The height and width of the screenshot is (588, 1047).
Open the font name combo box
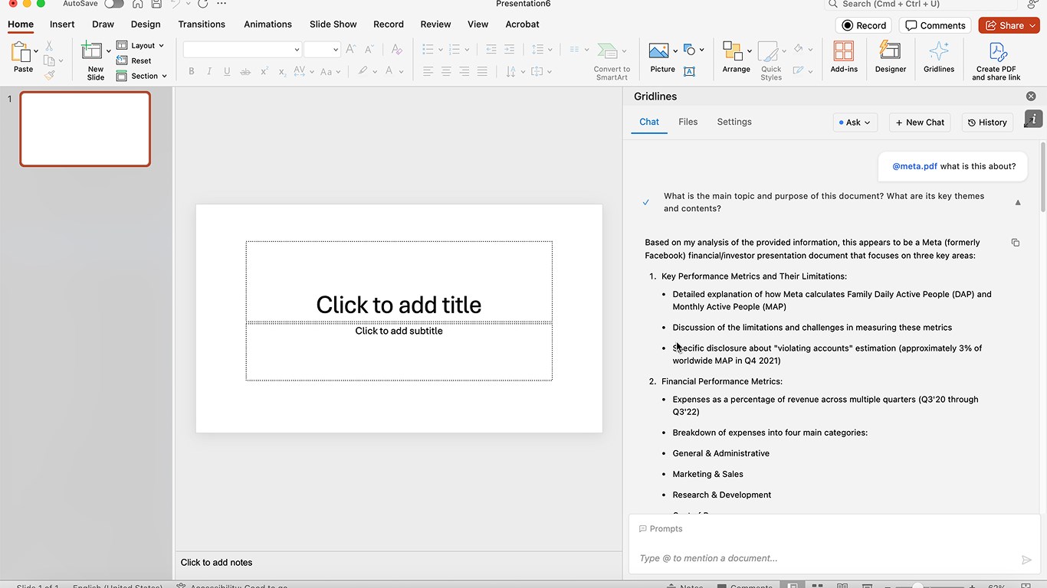pos(242,50)
